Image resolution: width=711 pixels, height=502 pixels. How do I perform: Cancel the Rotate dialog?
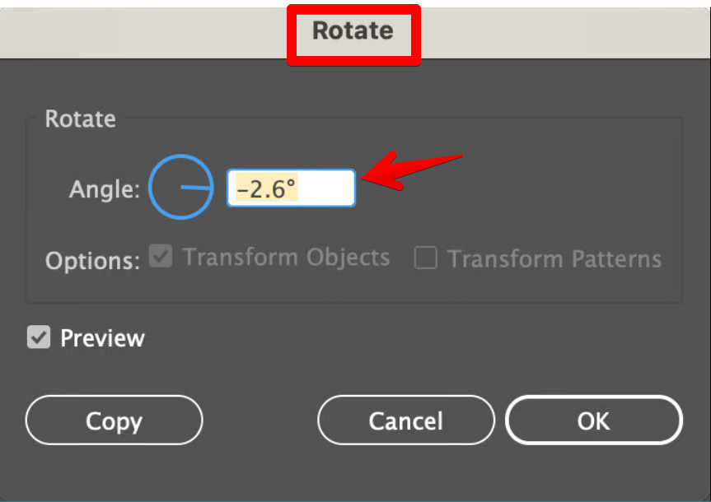(x=405, y=421)
